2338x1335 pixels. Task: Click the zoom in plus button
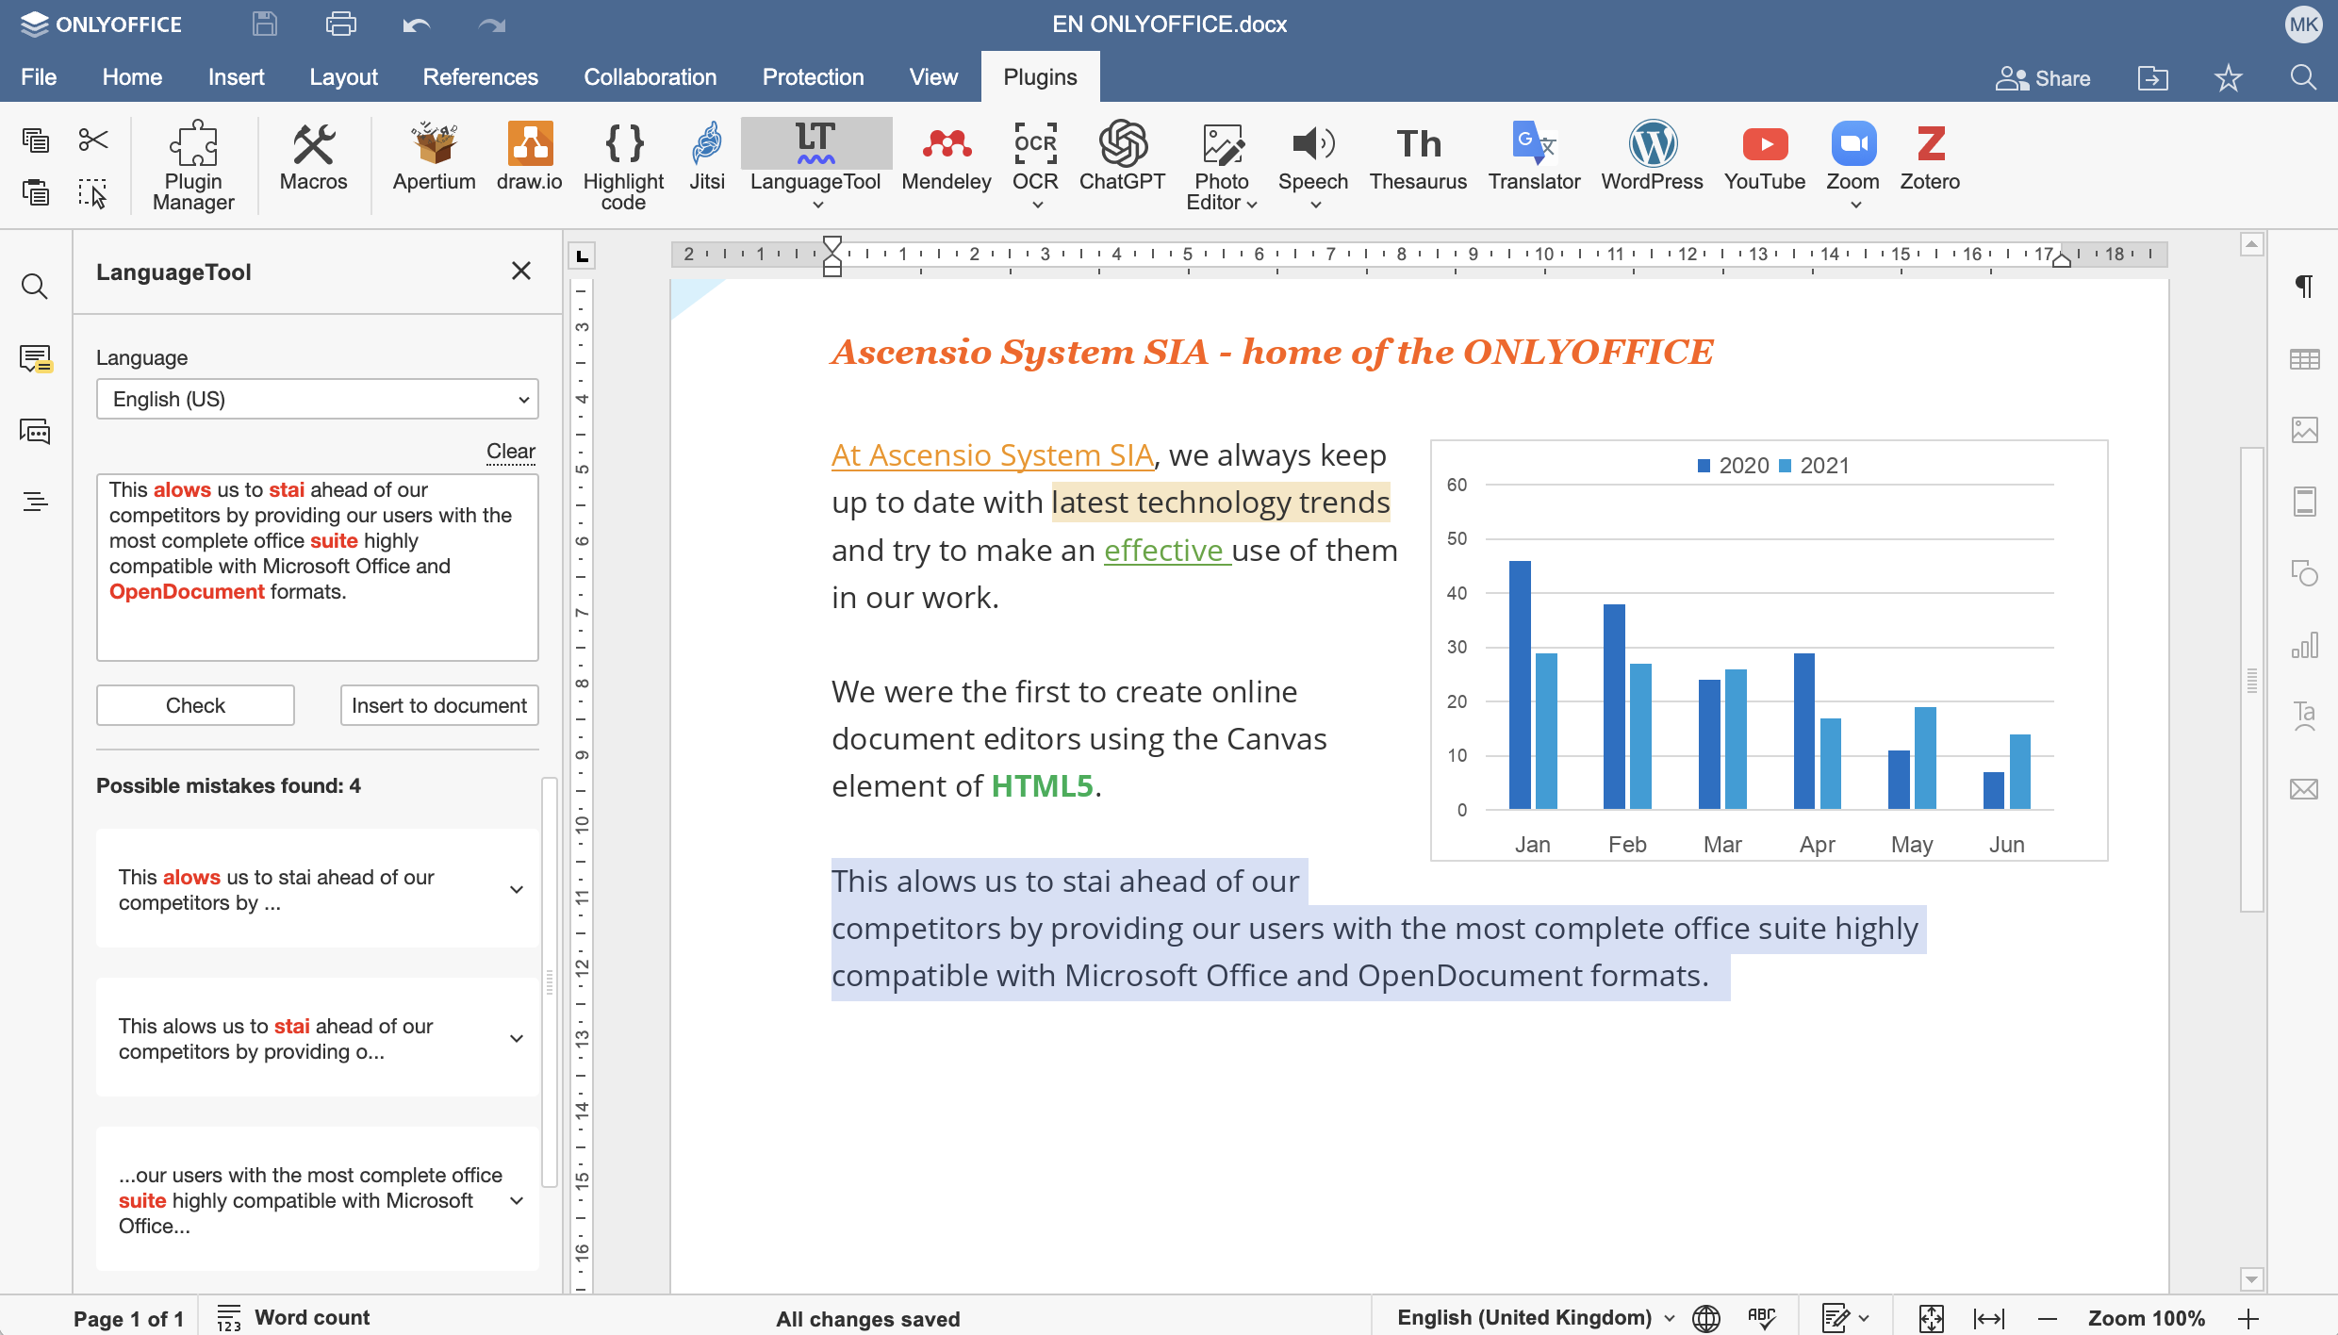click(2248, 1318)
